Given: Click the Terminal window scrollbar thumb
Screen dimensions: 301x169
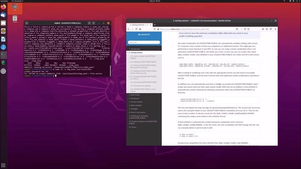Looking at the screenshot, I should (110, 71).
